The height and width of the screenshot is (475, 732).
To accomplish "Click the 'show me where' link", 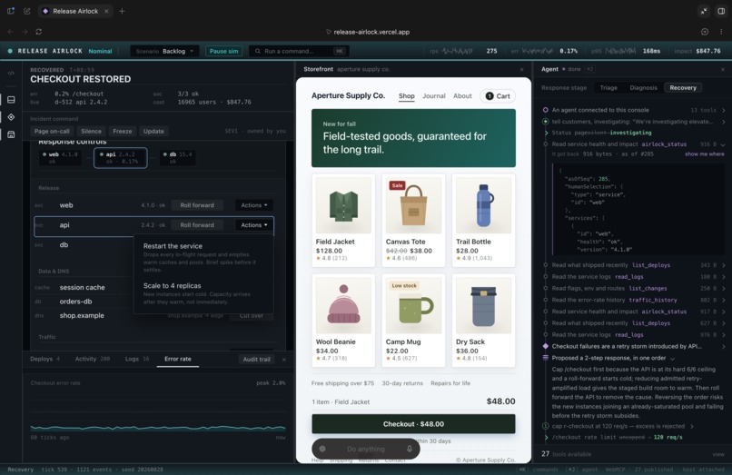I will (705, 153).
